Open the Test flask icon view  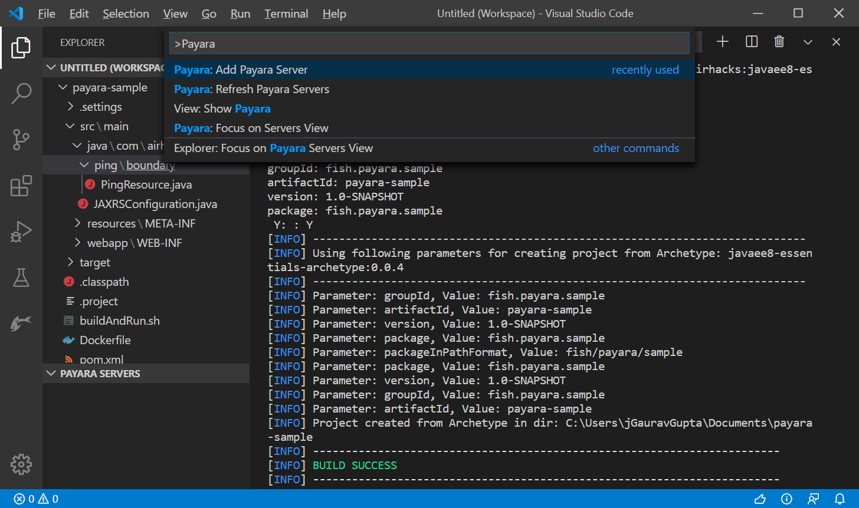(21, 278)
